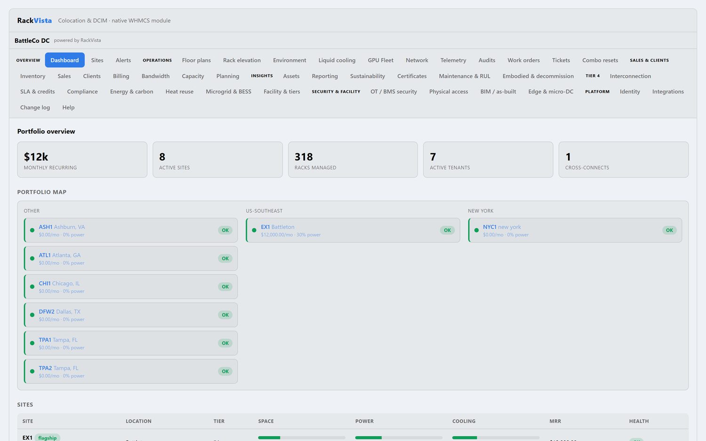Select the Environment tab
The height and width of the screenshot is (441, 706).
point(289,60)
